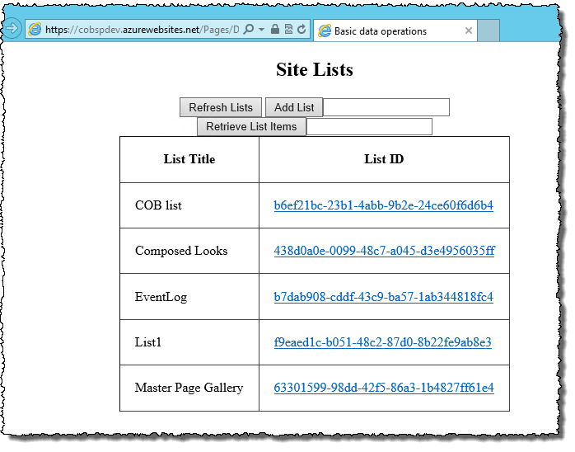This screenshot has height=452, width=575.
Task: Click the page refresh icon
Action: point(302,29)
